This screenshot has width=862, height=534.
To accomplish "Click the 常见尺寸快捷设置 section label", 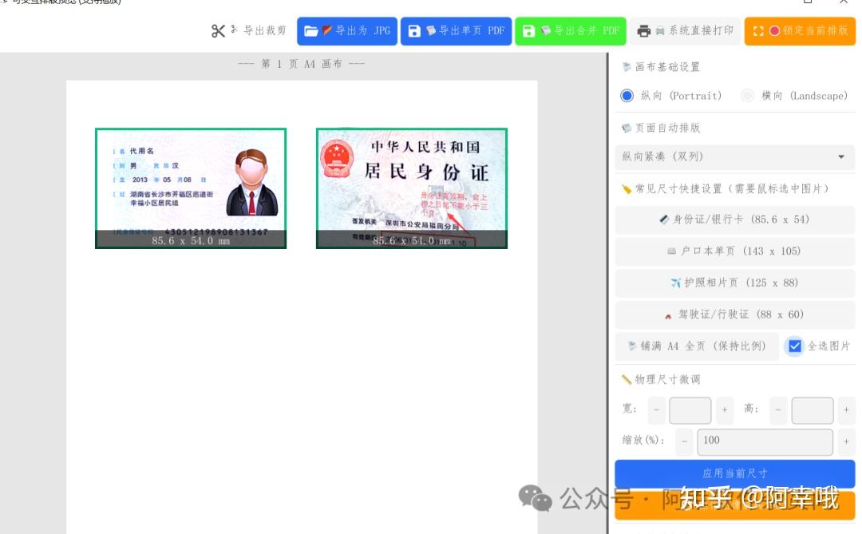I will tap(732, 188).
